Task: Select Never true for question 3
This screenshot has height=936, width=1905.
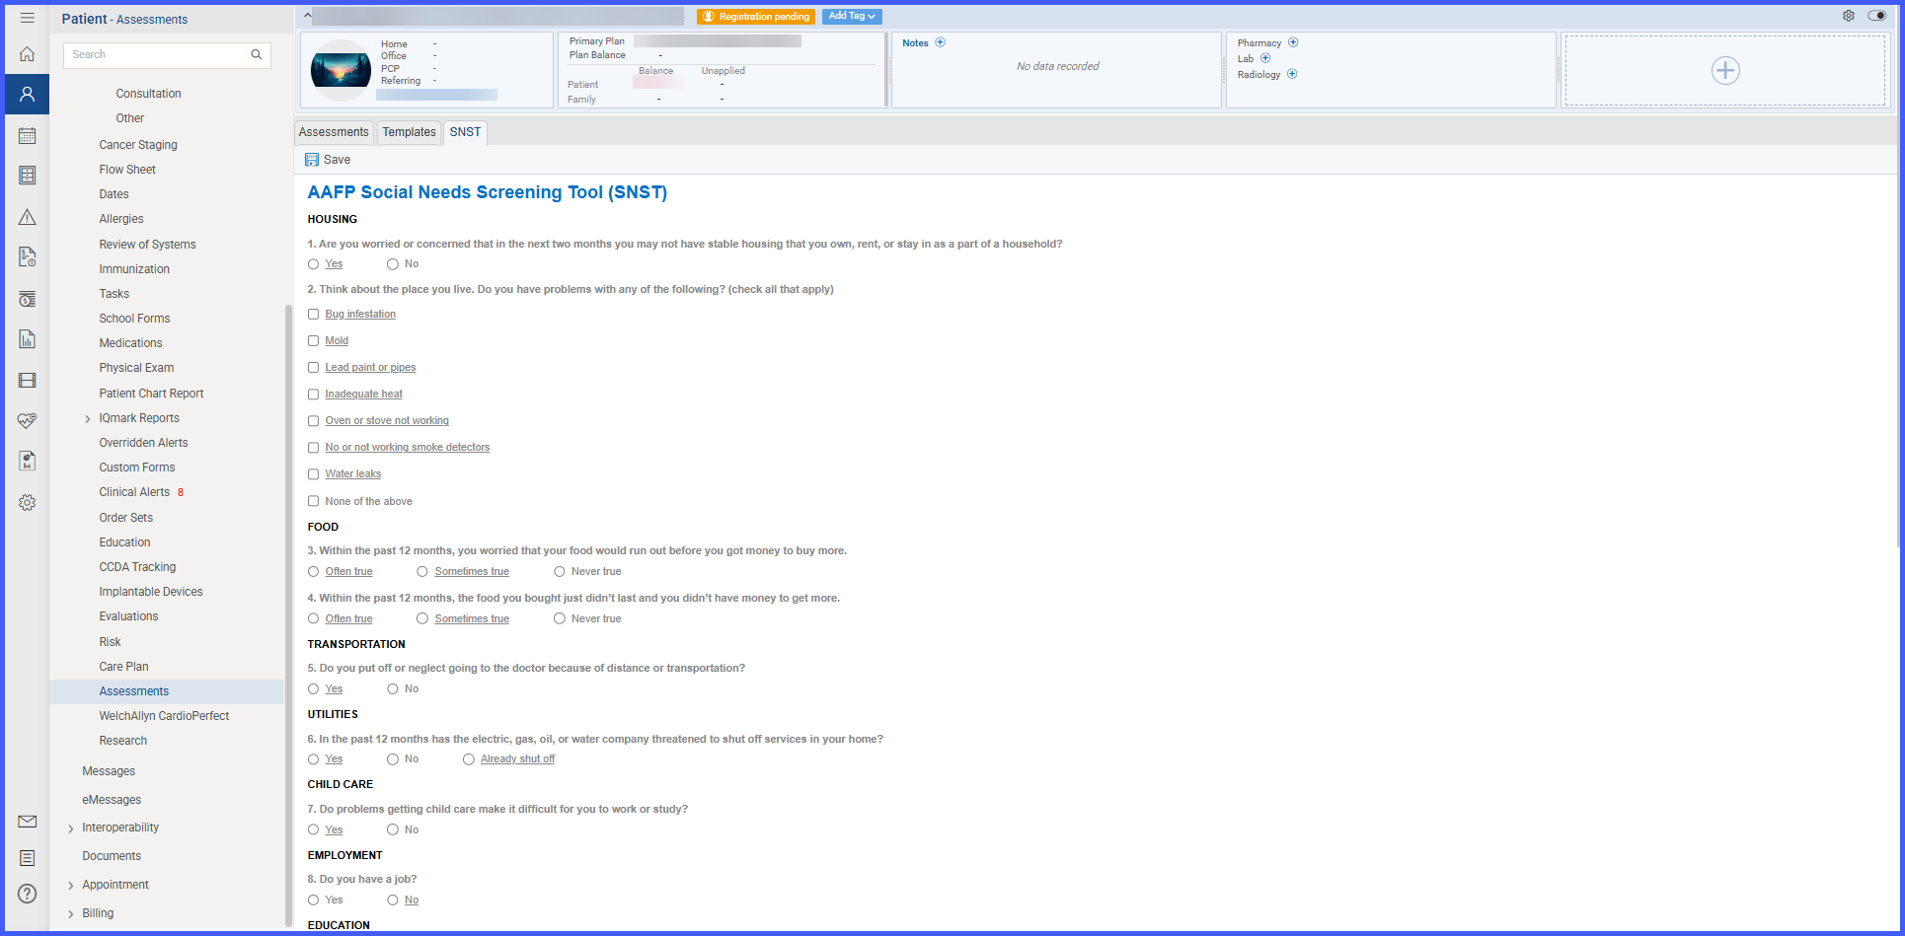Action: click(560, 572)
